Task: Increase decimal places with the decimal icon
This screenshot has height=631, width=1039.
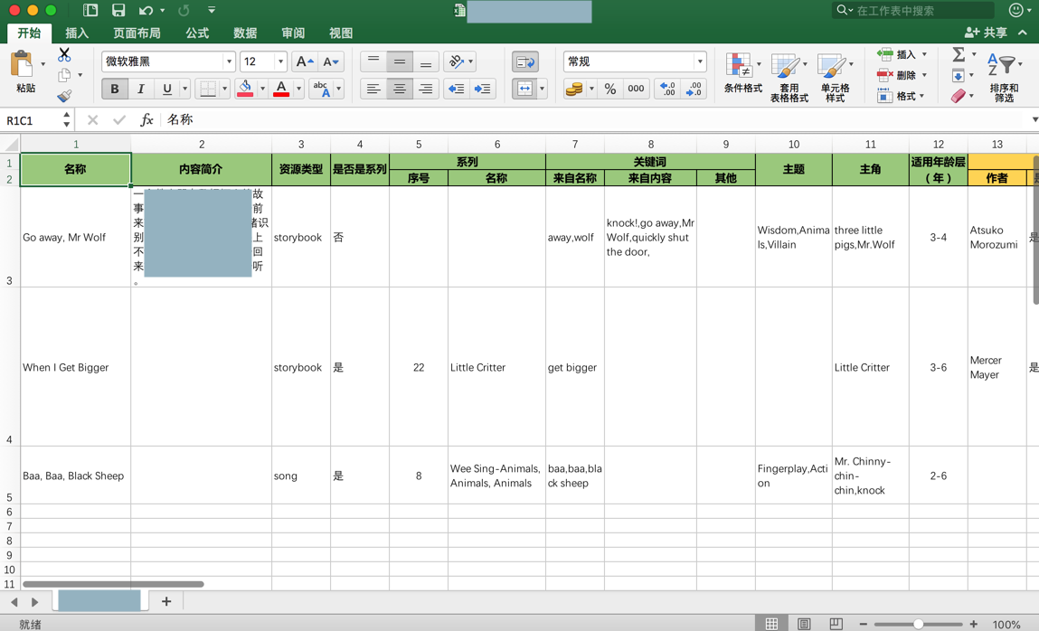Action: 666,89
